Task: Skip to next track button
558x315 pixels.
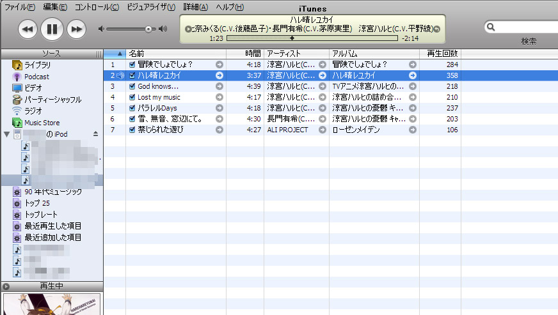Action: pyautogui.click(x=77, y=29)
